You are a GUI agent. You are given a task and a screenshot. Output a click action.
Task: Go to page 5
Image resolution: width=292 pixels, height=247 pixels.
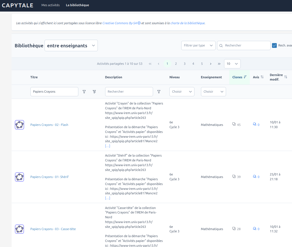point(202,64)
